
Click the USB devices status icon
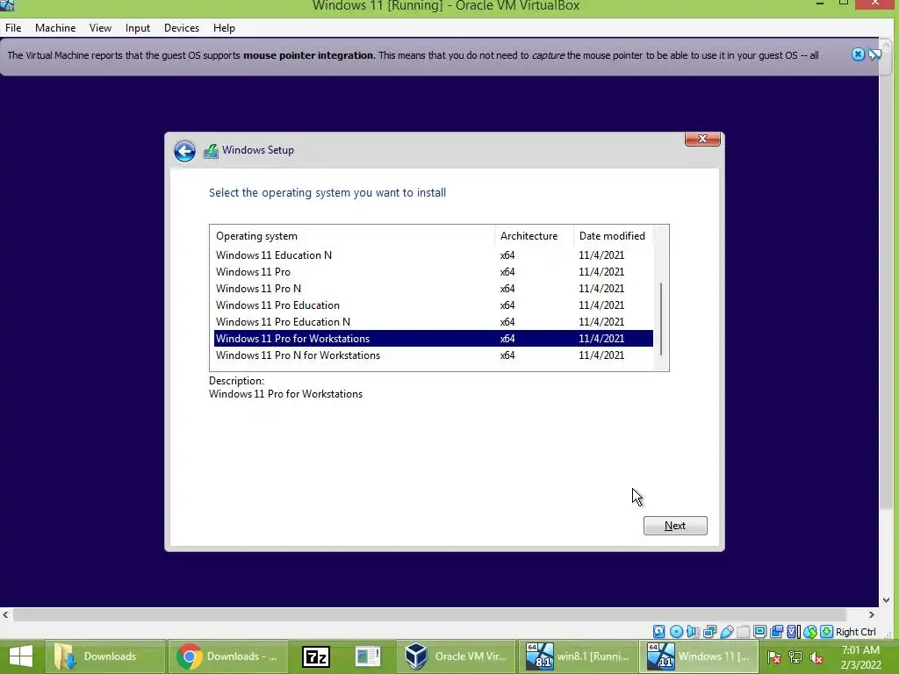tap(726, 632)
